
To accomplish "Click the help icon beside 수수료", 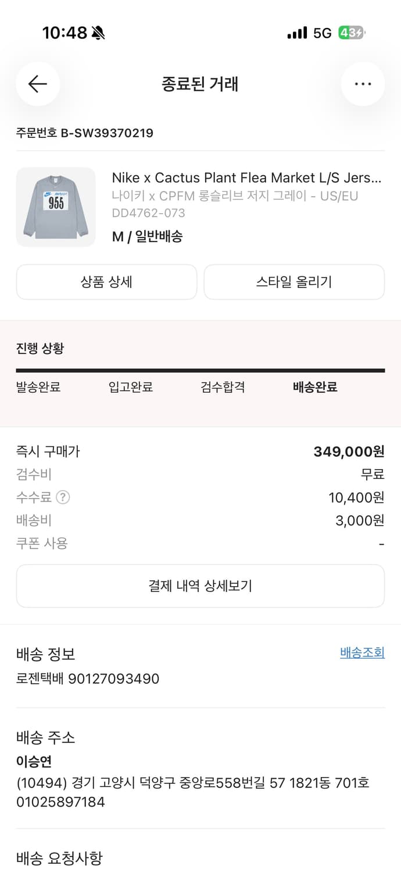I will click(64, 497).
